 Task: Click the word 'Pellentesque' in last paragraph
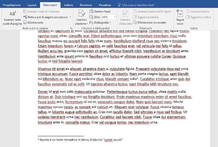coord(117,92)
